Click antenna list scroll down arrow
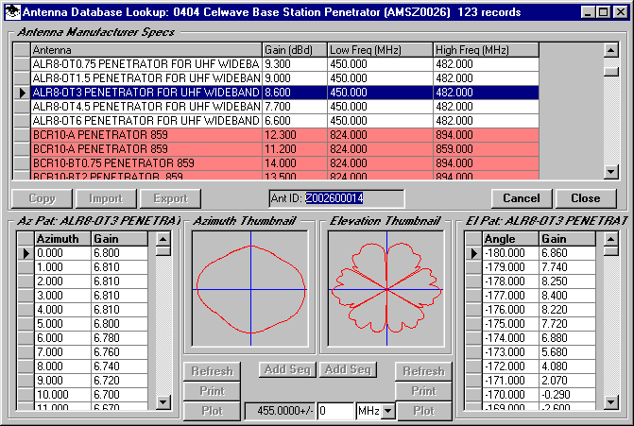The image size is (634, 426). tap(611, 171)
